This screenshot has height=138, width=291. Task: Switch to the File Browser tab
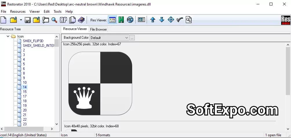pos(99,29)
